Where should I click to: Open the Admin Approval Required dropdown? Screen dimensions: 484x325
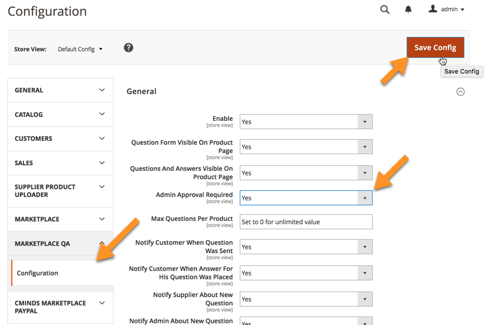(305, 198)
